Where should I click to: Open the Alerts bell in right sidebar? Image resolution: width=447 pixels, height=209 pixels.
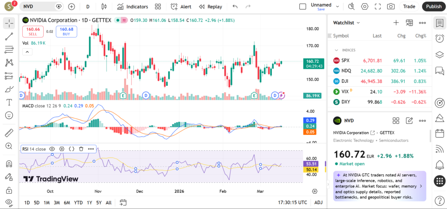point(440,165)
